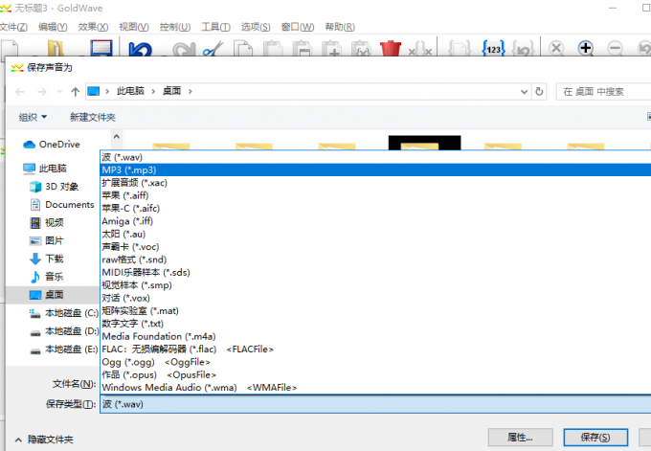The width and height of the screenshot is (651, 451).
Task: Choose Ogg (*.ogg) file type
Action: [375, 362]
